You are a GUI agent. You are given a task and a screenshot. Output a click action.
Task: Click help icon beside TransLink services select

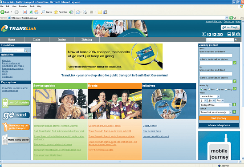(234, 112)
